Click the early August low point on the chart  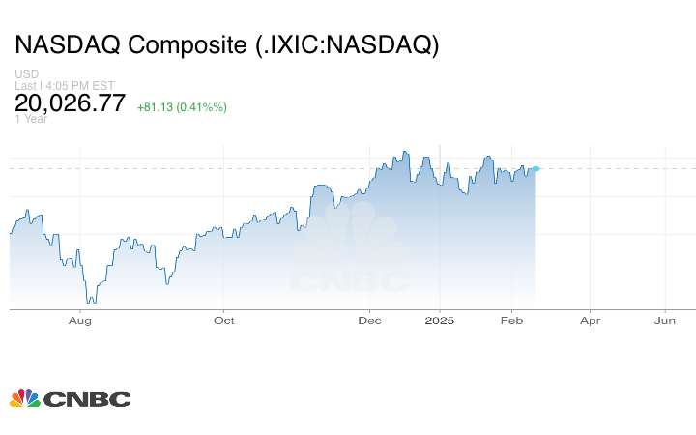click(x=93, y=302)
